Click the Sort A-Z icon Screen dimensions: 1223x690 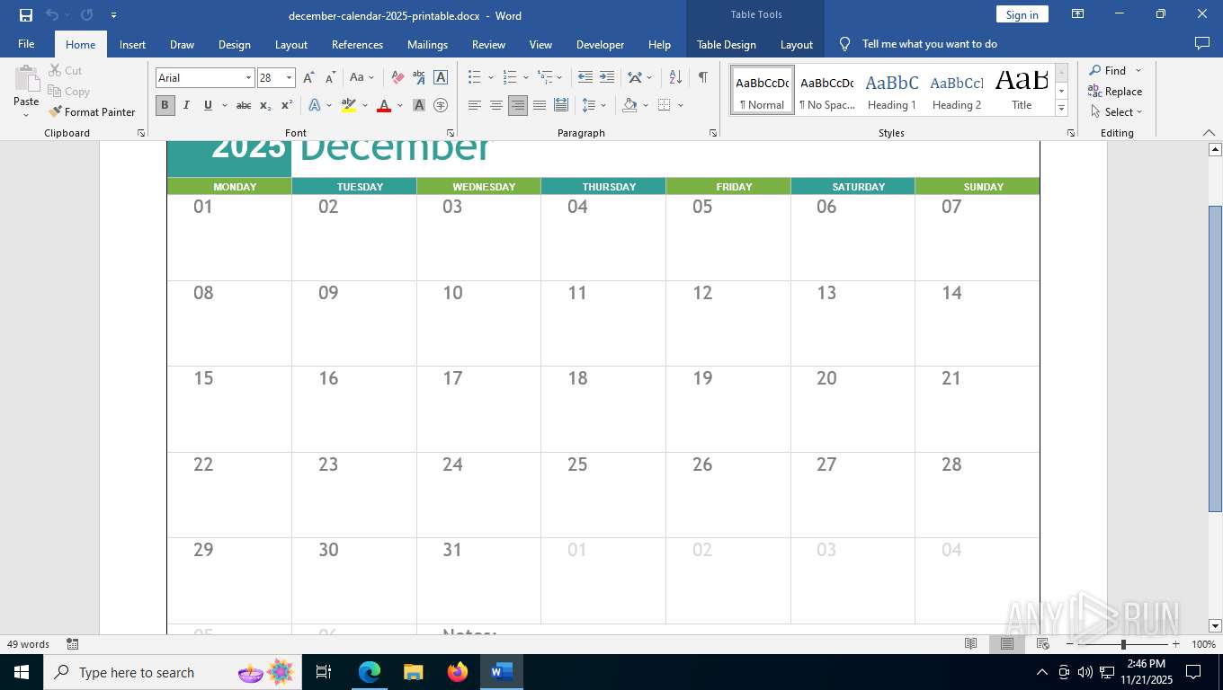(676, 77)
